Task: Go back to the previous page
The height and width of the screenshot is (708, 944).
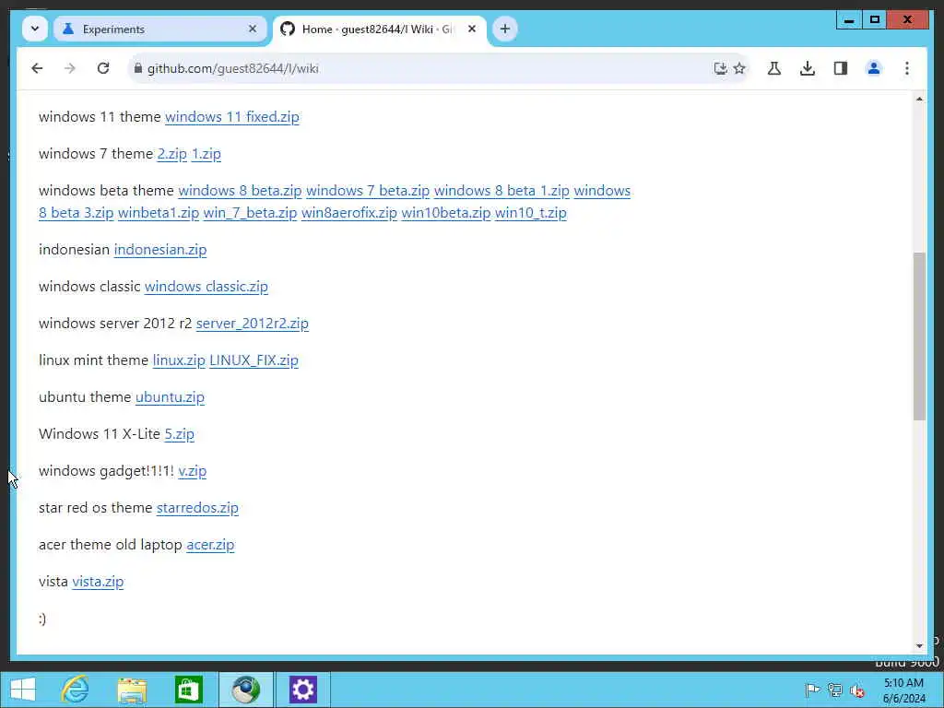Action: click(x=37, y=68)
